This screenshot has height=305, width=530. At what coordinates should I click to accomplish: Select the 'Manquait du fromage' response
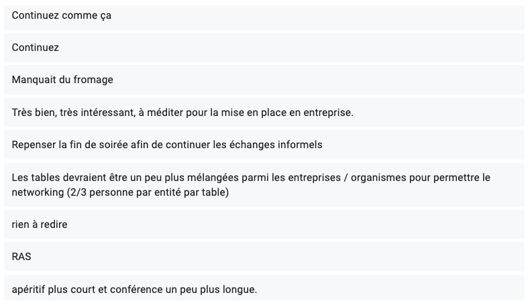coord(264,80)
